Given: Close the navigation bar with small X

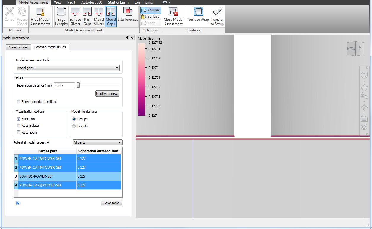Looking at the screenshot, I should [x=367, y=68].
